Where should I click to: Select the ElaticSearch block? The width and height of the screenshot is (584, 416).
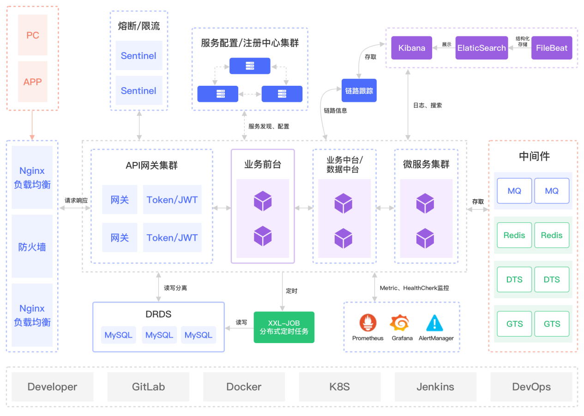coord(482,48)
